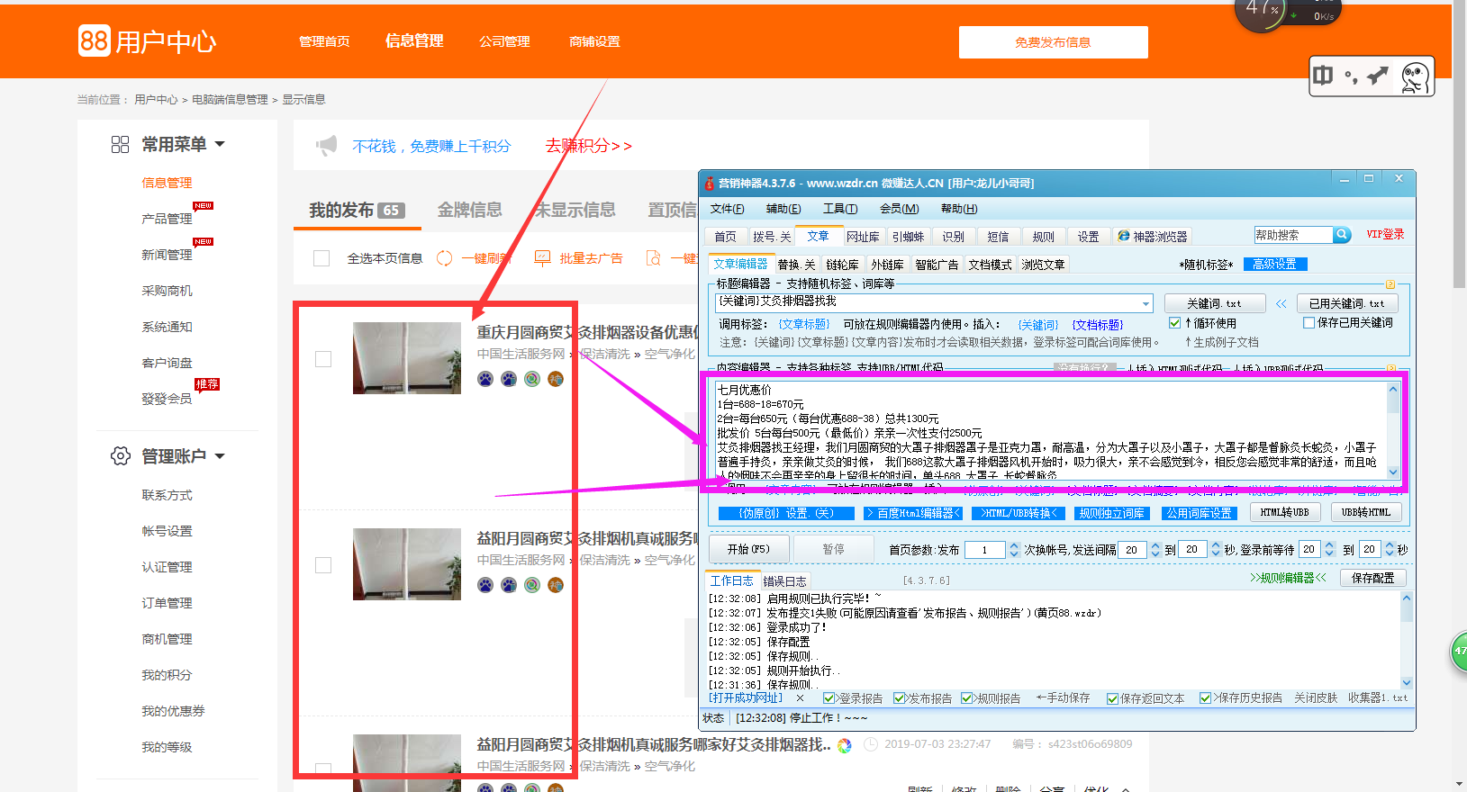Screen dimensions: 1467x792
Task: Switch to the 网址库 tab
Action: [x=863, y=237]
